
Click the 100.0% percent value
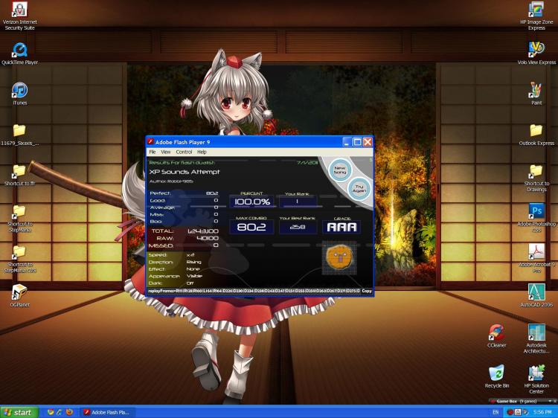252,202
